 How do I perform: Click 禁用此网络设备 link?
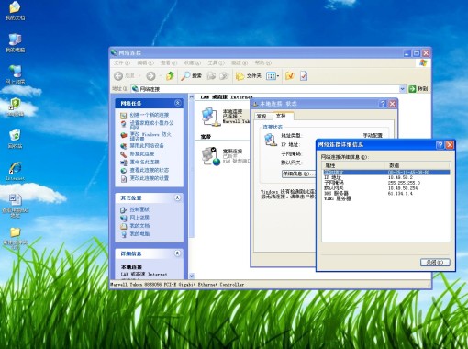click(x=147, y=146)
